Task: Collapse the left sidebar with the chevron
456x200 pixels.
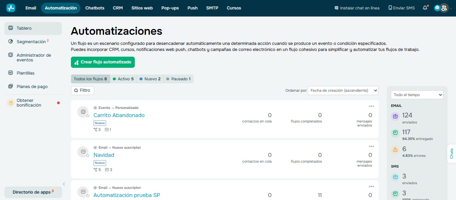Action: (x=64, y=184)
